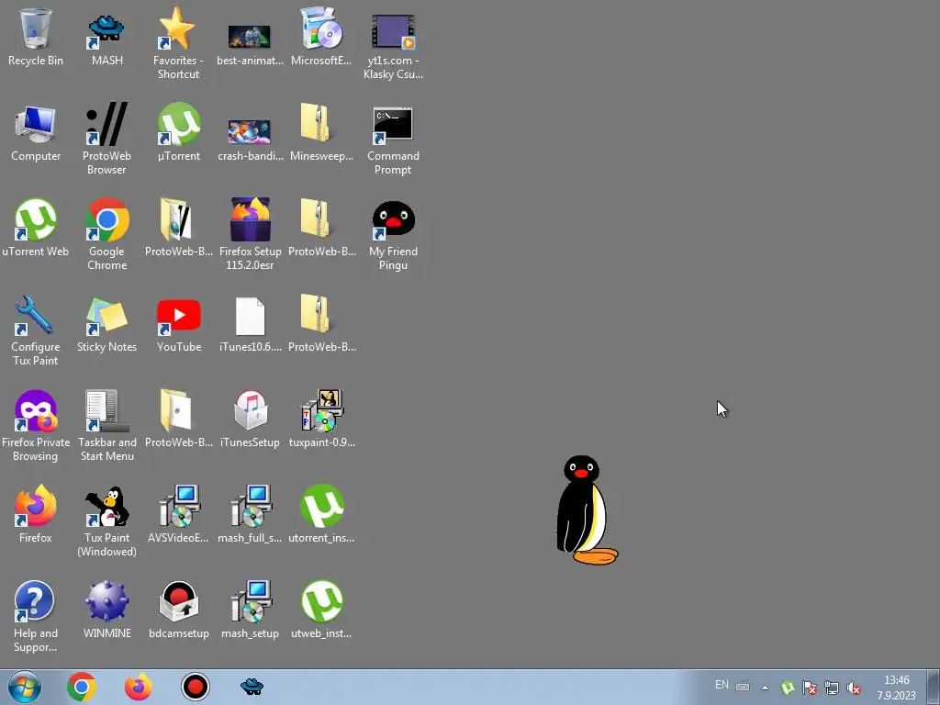The height and width of the screenshot is (705, 940).
Task: Select the Help and Suppor... shortcut
Action: pos(36,615)
